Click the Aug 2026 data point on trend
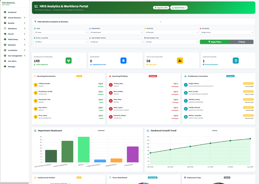This screenshot has width=259, height=184. tap(250, 139)
